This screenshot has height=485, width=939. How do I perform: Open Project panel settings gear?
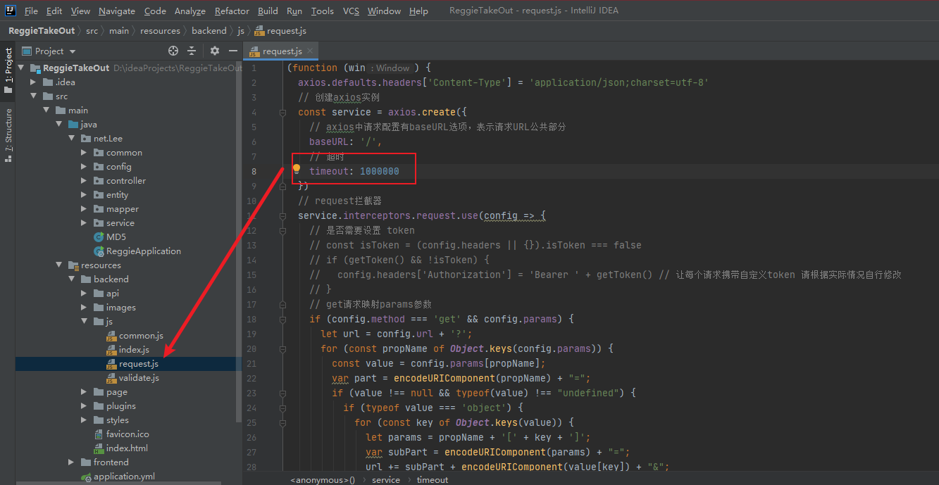tap(215, 51)
